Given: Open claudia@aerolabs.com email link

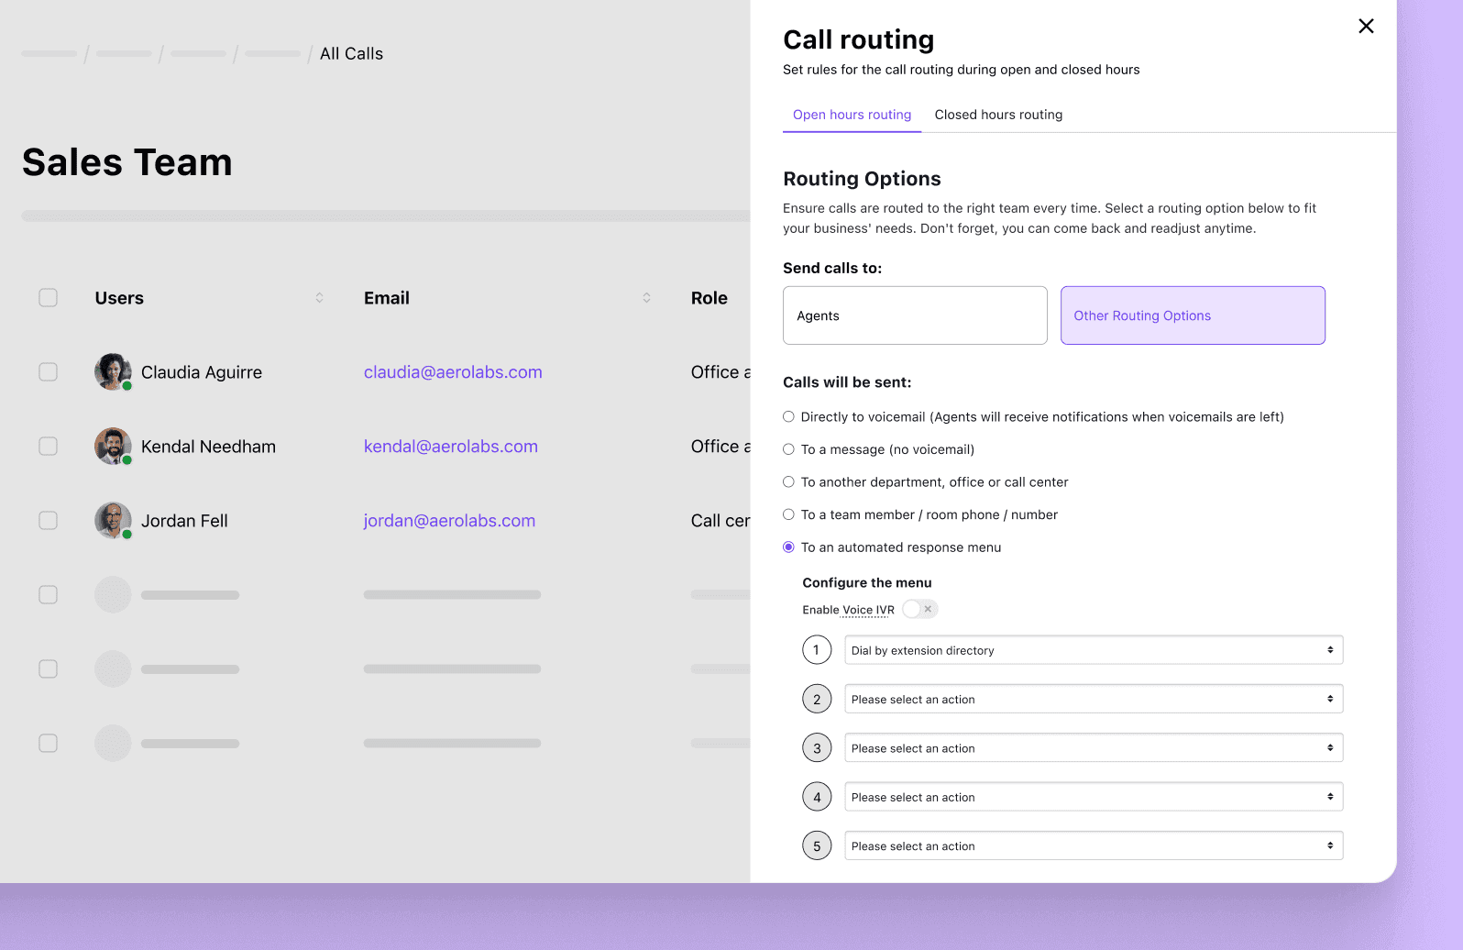Looking at the screenshot, I should tap(453, 372).
